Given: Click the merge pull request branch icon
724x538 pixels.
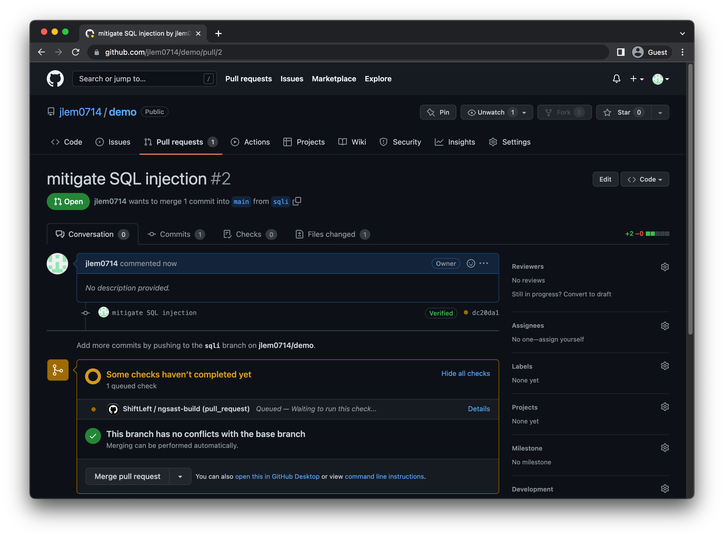Looking at the screenshot, I should 58,370.
